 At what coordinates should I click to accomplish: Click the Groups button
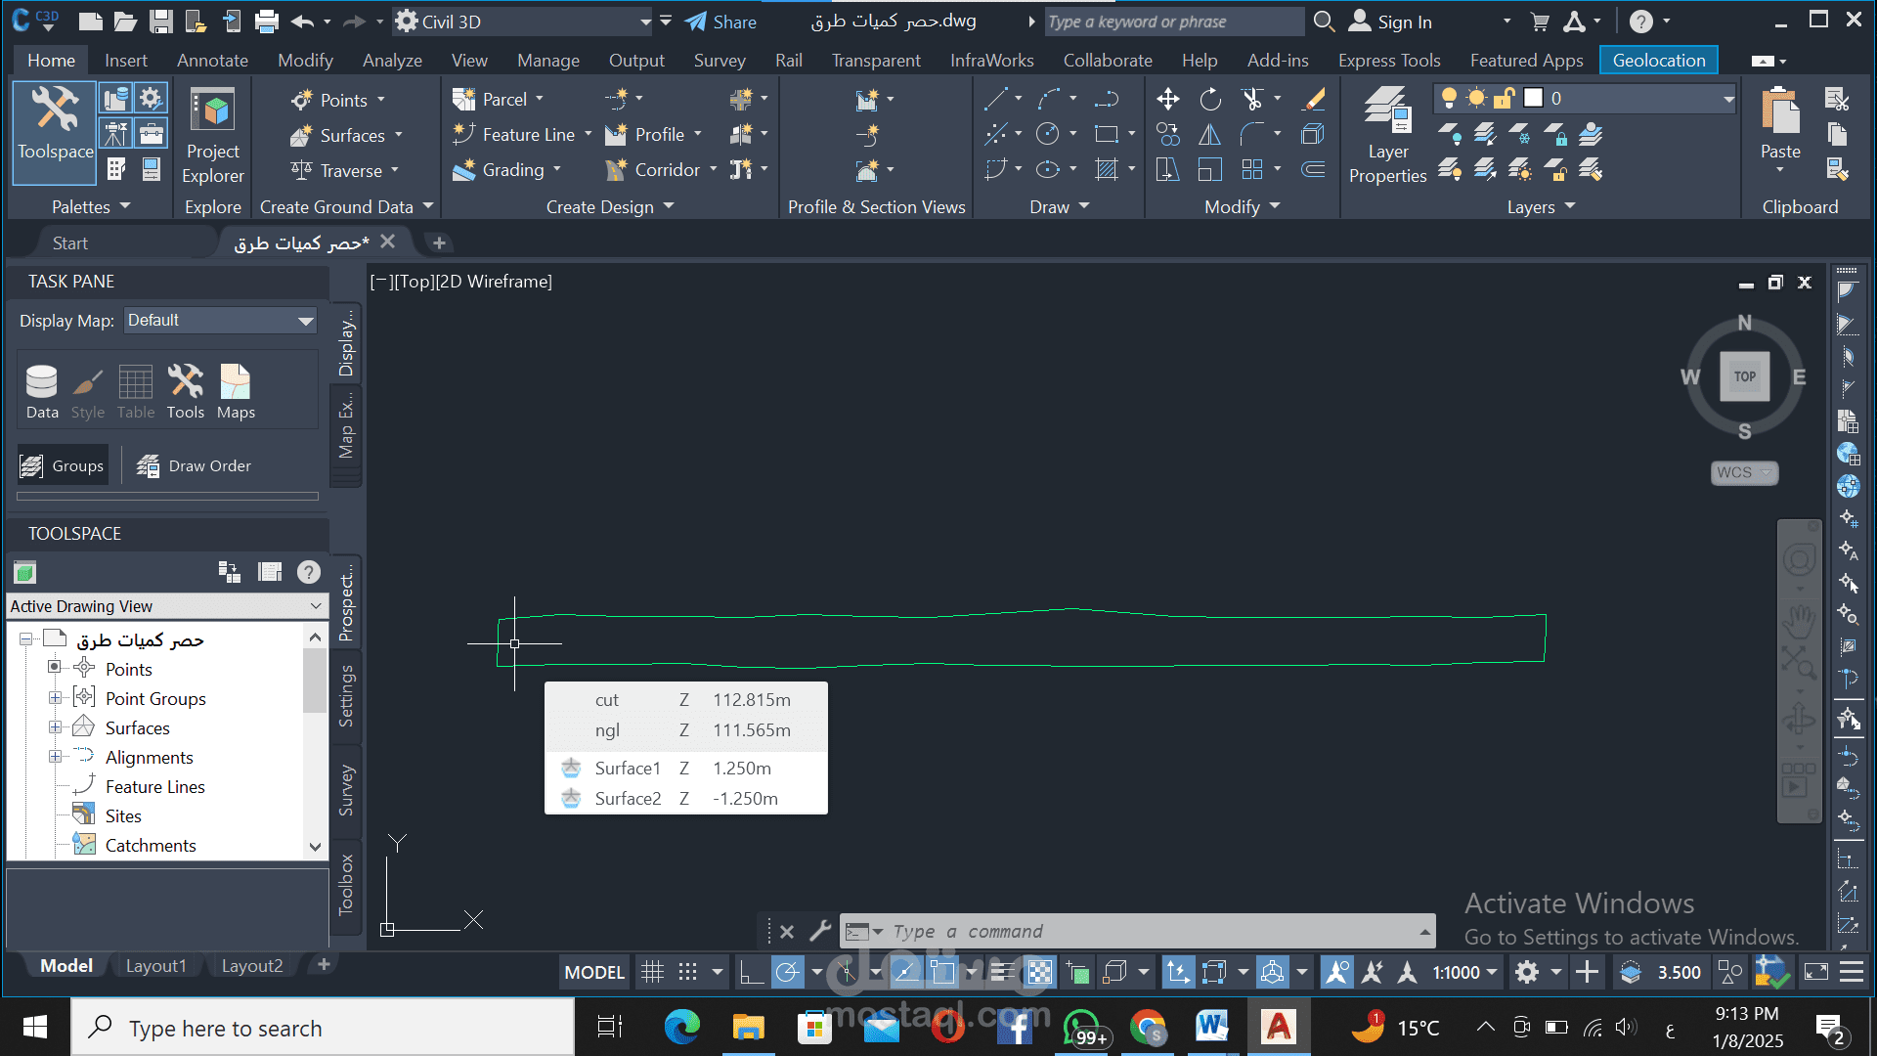click(x=62, y=466)
